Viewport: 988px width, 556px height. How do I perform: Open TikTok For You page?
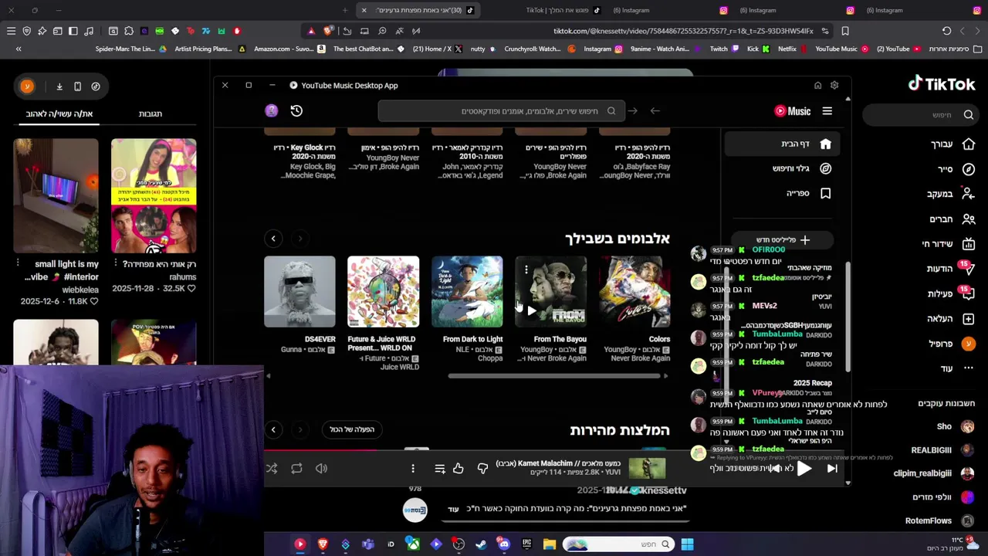tap(952, 144)
